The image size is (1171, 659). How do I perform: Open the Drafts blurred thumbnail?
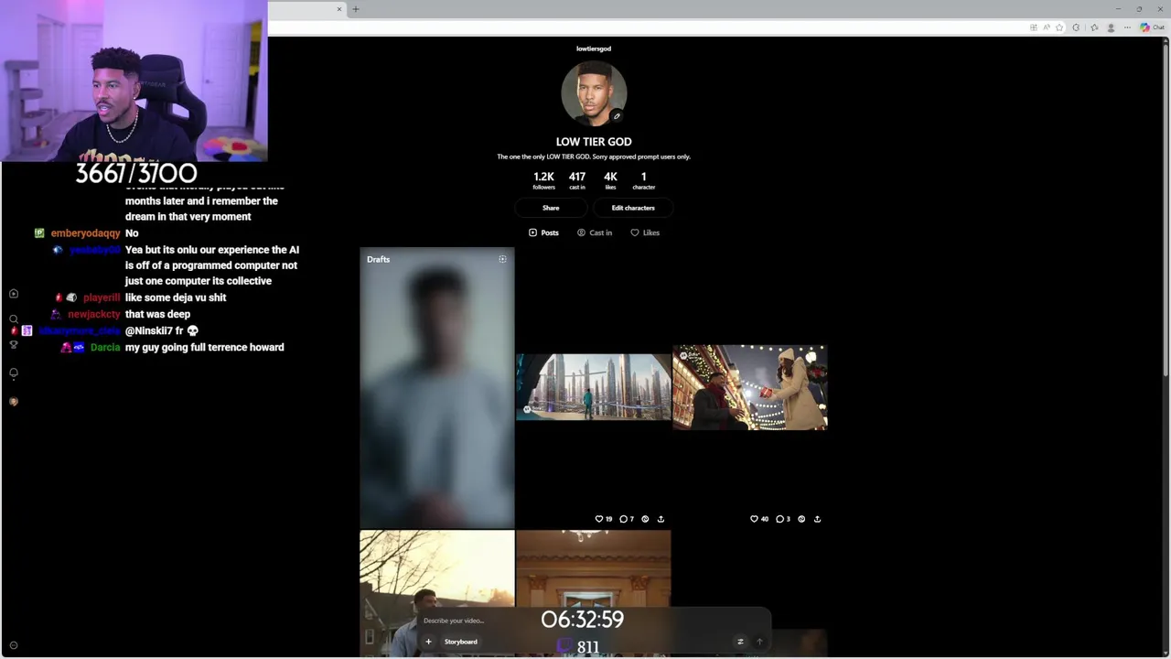[437, 388]
